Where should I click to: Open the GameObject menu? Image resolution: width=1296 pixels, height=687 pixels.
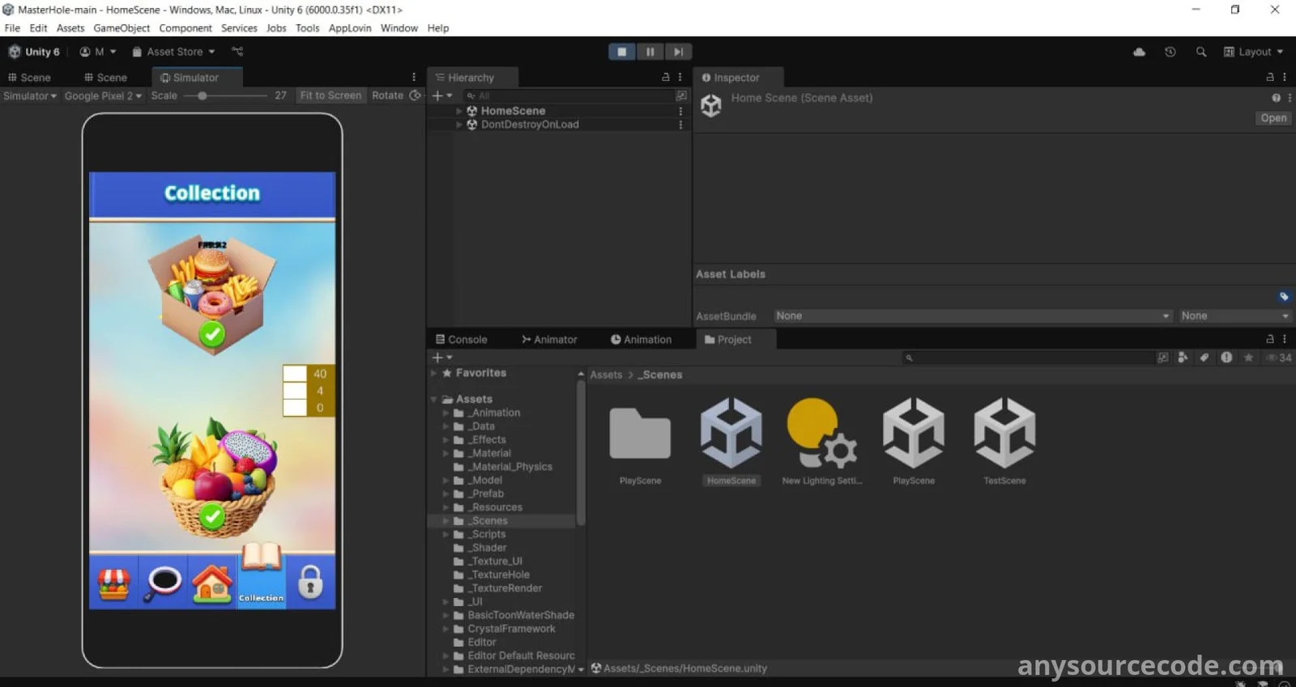(122, 28)
